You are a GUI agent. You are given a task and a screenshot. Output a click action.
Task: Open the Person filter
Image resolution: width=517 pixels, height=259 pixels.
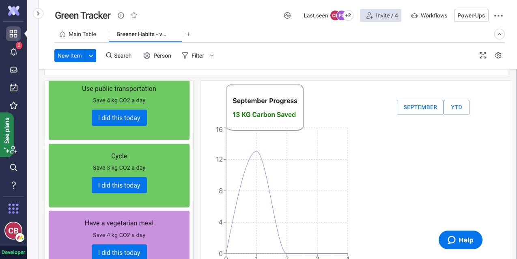[157, 56]
